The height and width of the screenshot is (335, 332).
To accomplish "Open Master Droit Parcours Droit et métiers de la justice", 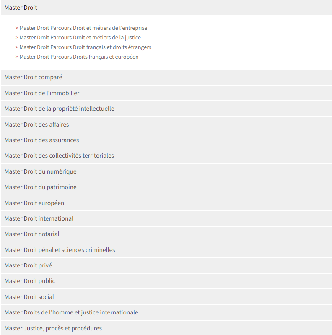I will point(80,38).
